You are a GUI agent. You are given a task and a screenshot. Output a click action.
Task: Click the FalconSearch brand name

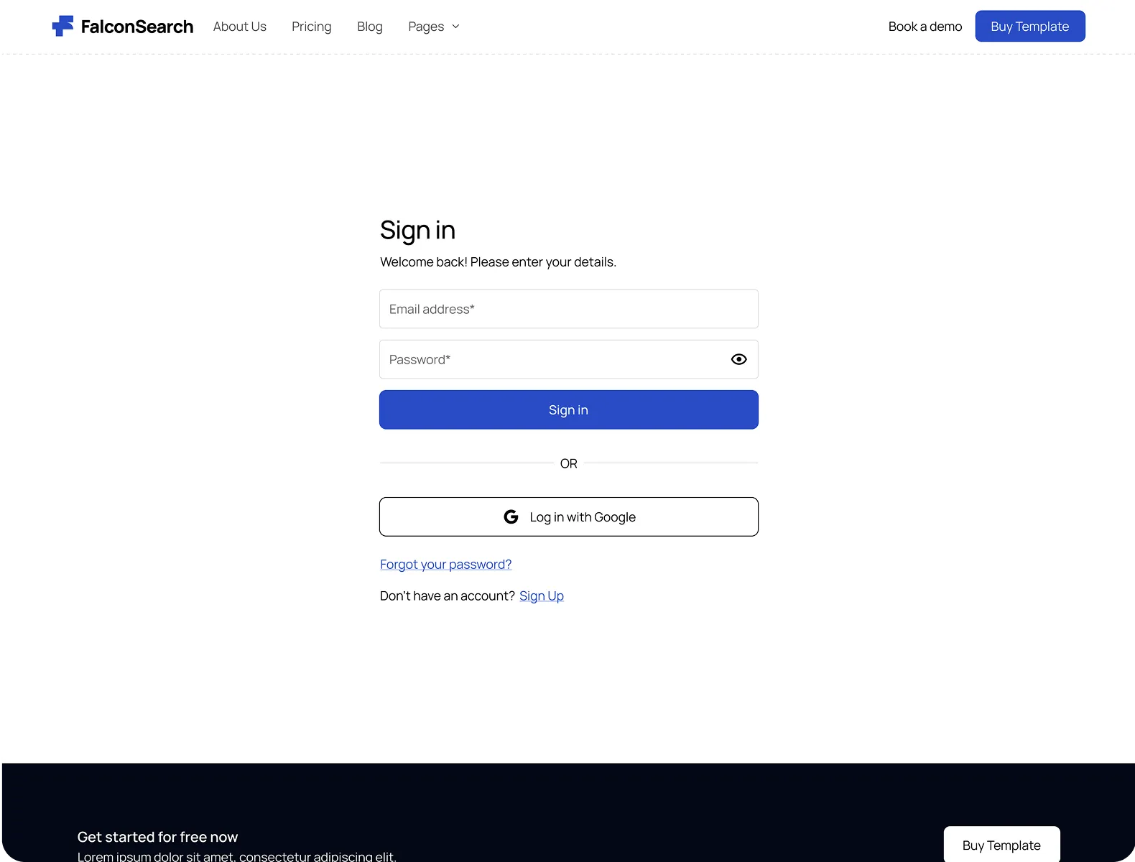137,27
